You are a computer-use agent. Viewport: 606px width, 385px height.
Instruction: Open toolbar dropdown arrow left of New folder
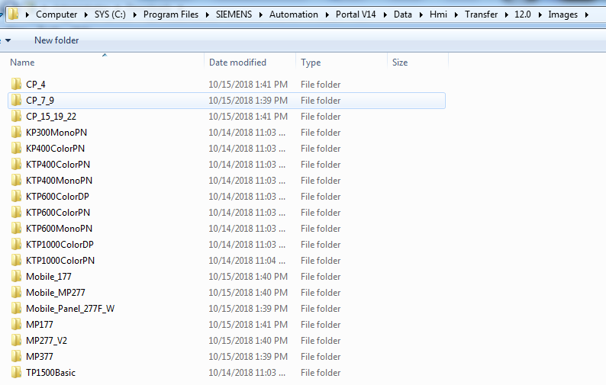8,40
